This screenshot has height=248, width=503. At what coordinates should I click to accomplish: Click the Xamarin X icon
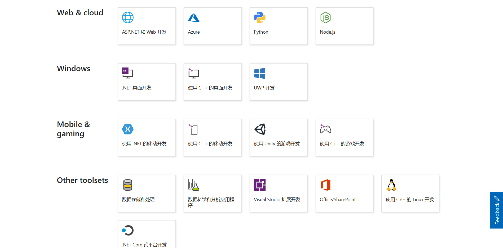128,129
